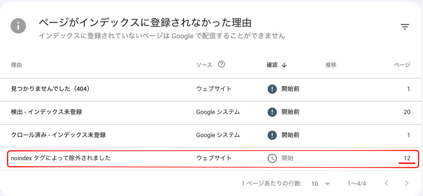The height and width of the screenshot is (196, 423).
Task: Expand rows per page dropdown arrow
Action: [328, 184]
